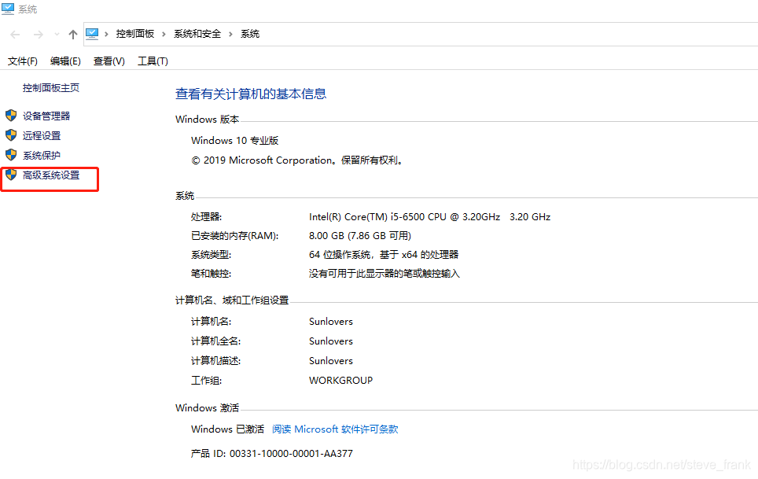Go to 控制面板主页 link
This screenshot has width=758, height=479.
point(51,87)
